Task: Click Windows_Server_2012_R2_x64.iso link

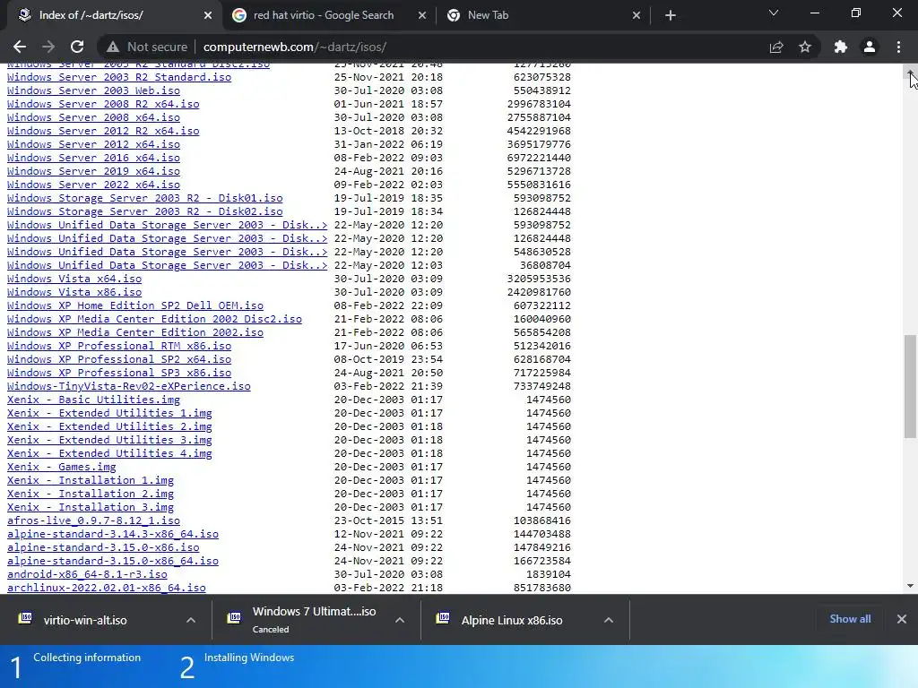Action: point(103,131)
